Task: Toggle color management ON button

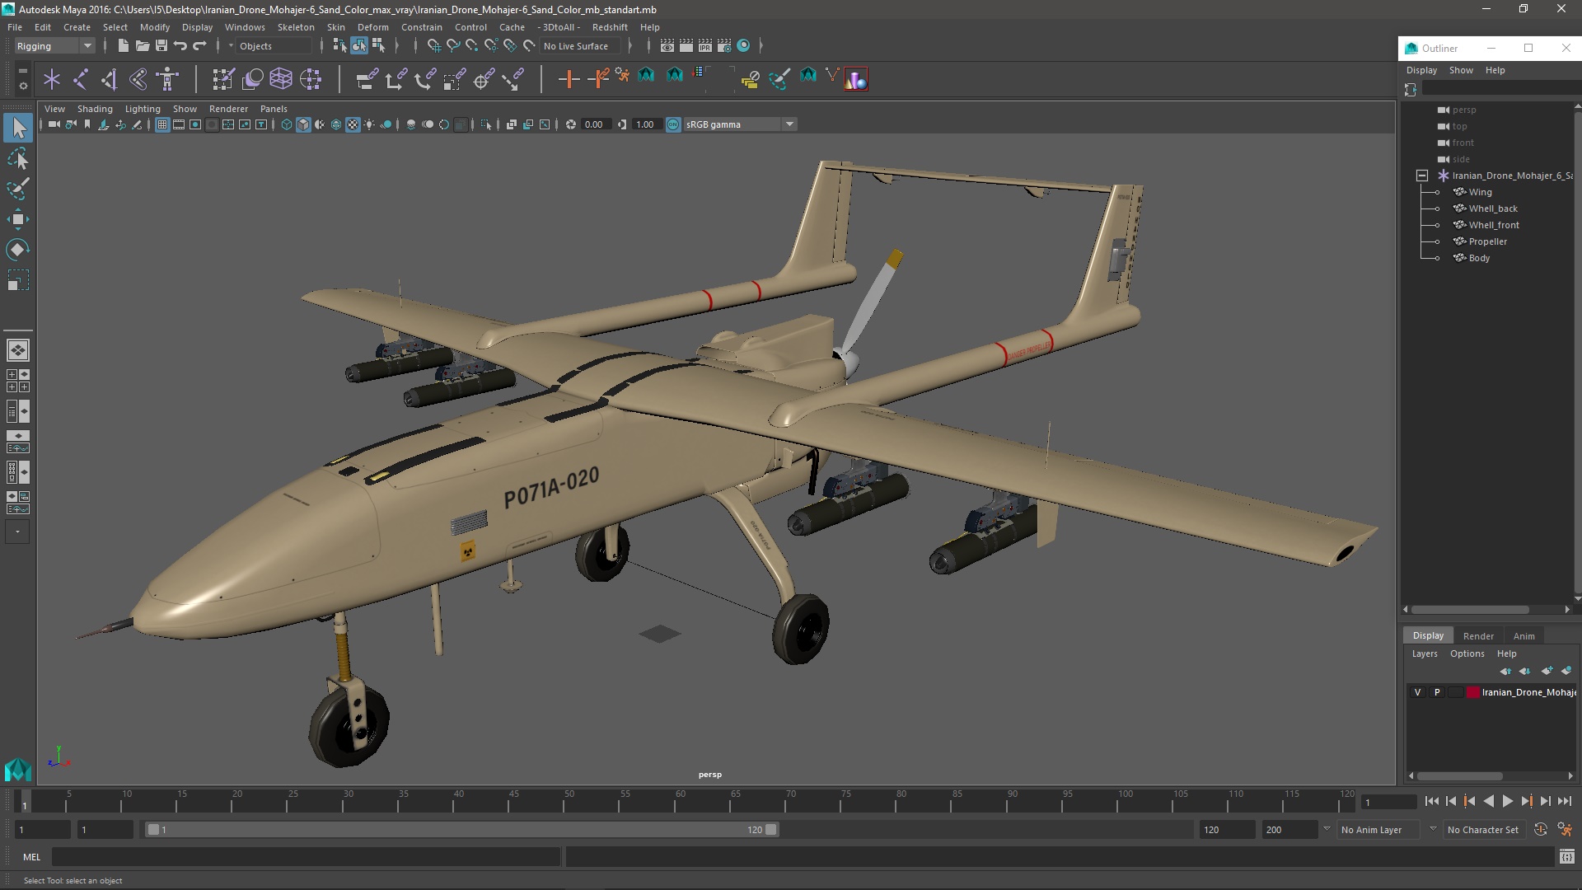Action: [x=673, y=124]
